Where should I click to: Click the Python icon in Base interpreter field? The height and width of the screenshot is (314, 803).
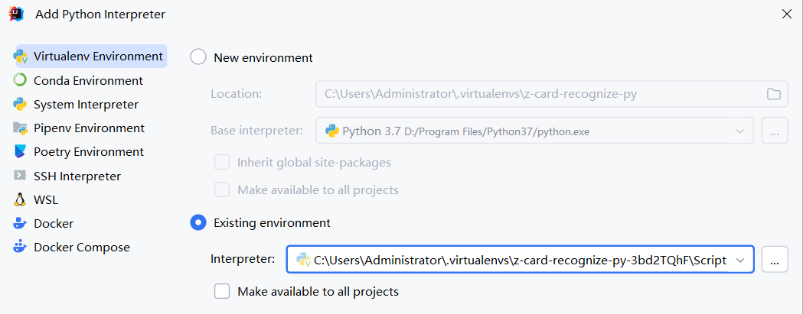pos(332,131)
